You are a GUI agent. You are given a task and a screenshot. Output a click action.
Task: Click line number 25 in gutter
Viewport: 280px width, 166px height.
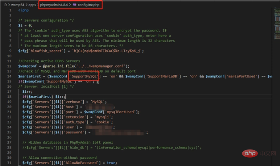click(x=9, y=132)
